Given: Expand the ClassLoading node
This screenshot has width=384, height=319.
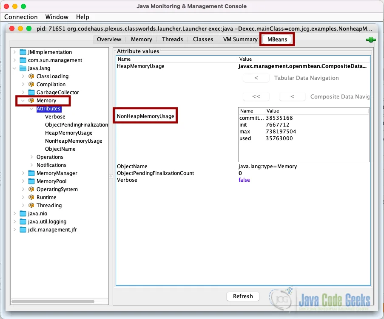Looking at the screenshot, I should (x=23, y=76).
